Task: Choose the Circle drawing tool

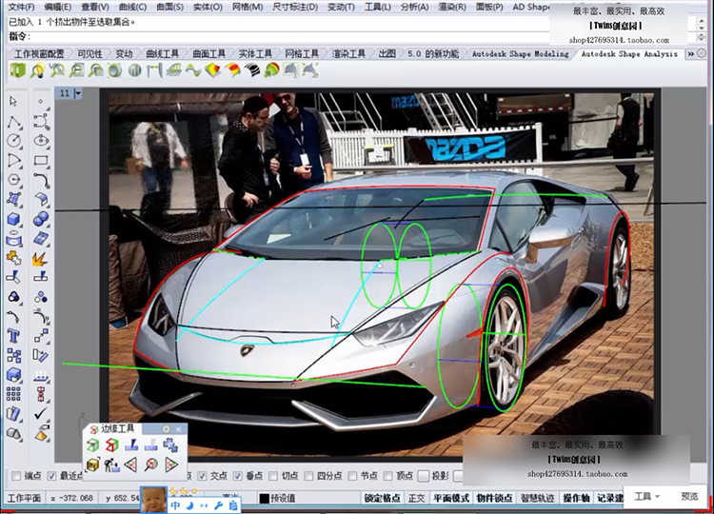Action: click(13, 141)
